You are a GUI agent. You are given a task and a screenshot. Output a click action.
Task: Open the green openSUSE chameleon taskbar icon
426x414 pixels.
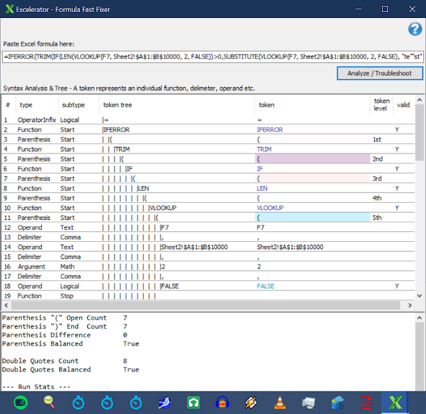click(21, 402)
